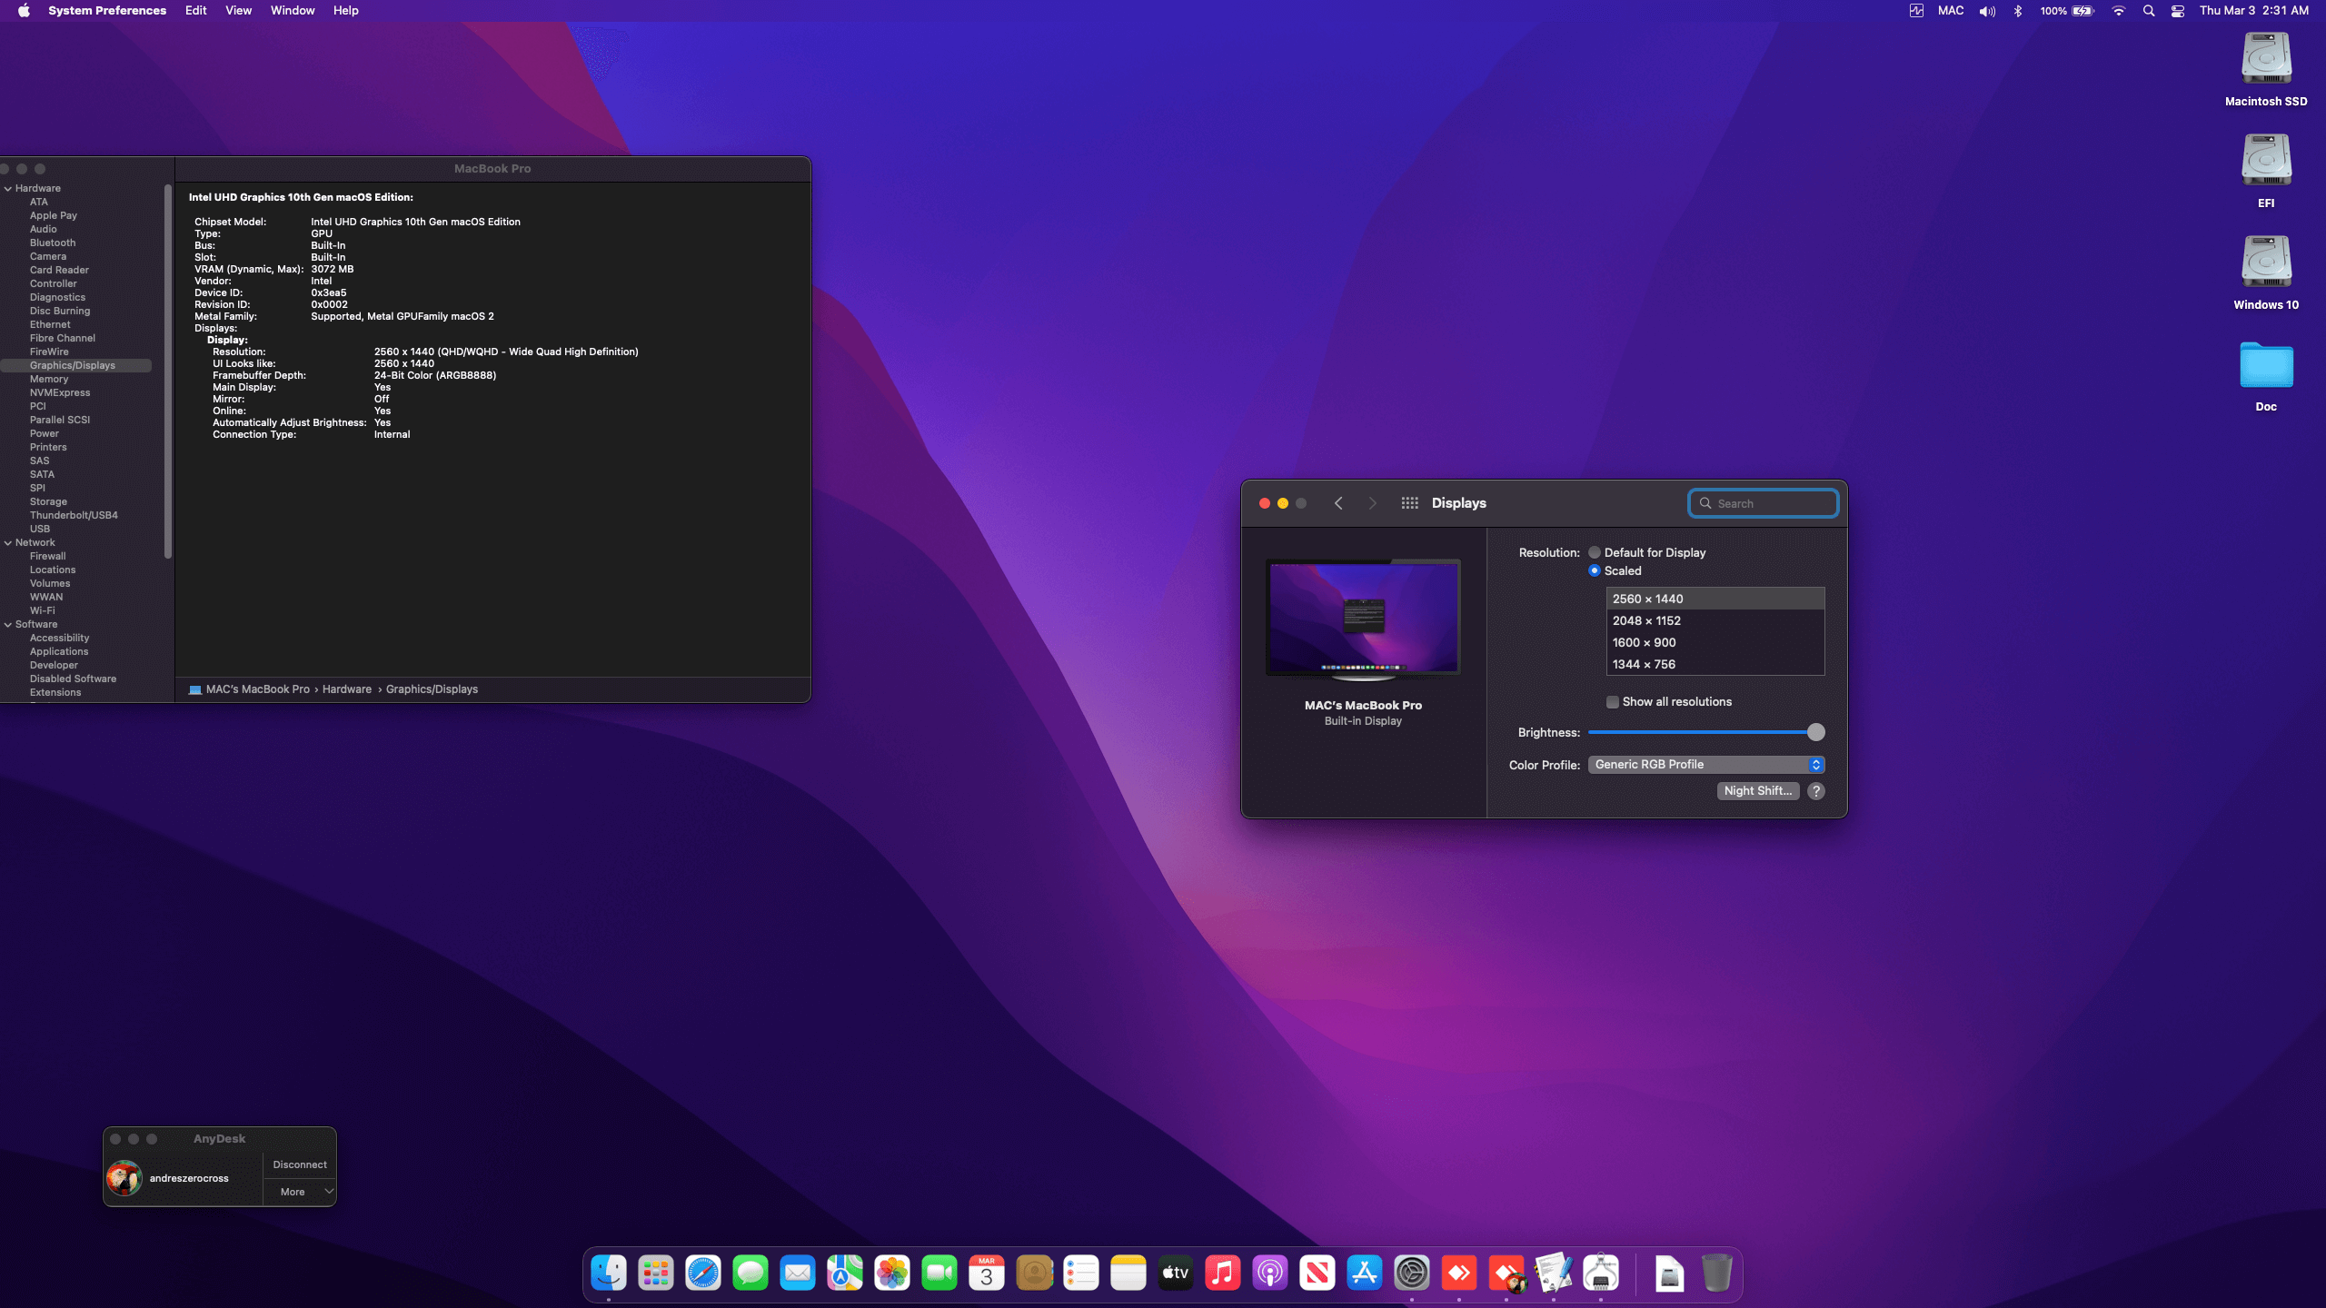Click the help question mark button
Image resolution: width=2326 pixels, height=1308 pixels.
click(1815, 791)
